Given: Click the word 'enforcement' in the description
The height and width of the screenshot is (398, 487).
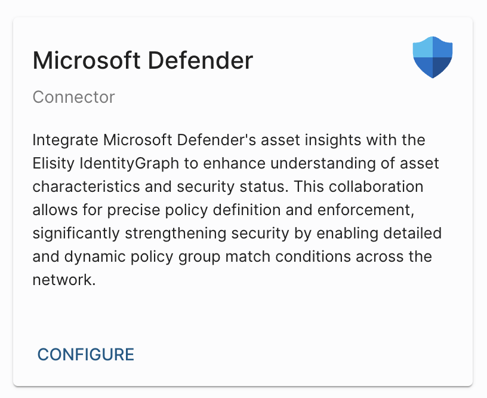Looking at the screenshot, I should pyautogui.click(x=366, y=210).
